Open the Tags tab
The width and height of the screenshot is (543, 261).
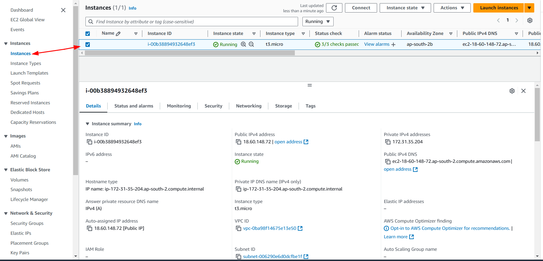coord(311,106)
